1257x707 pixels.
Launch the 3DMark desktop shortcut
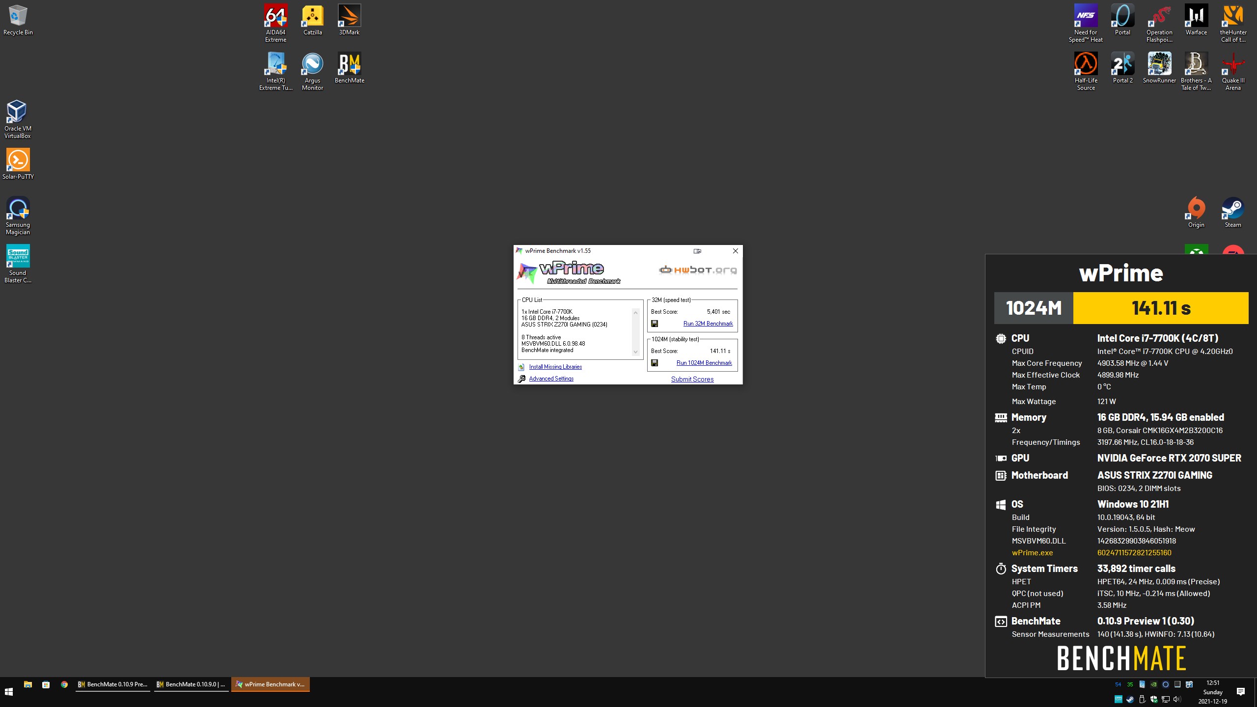[349, 20]
